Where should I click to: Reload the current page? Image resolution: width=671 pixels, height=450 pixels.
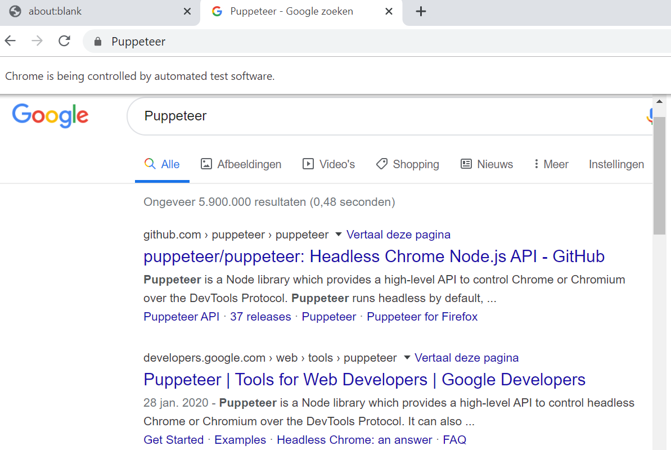[x=64, y=41]
